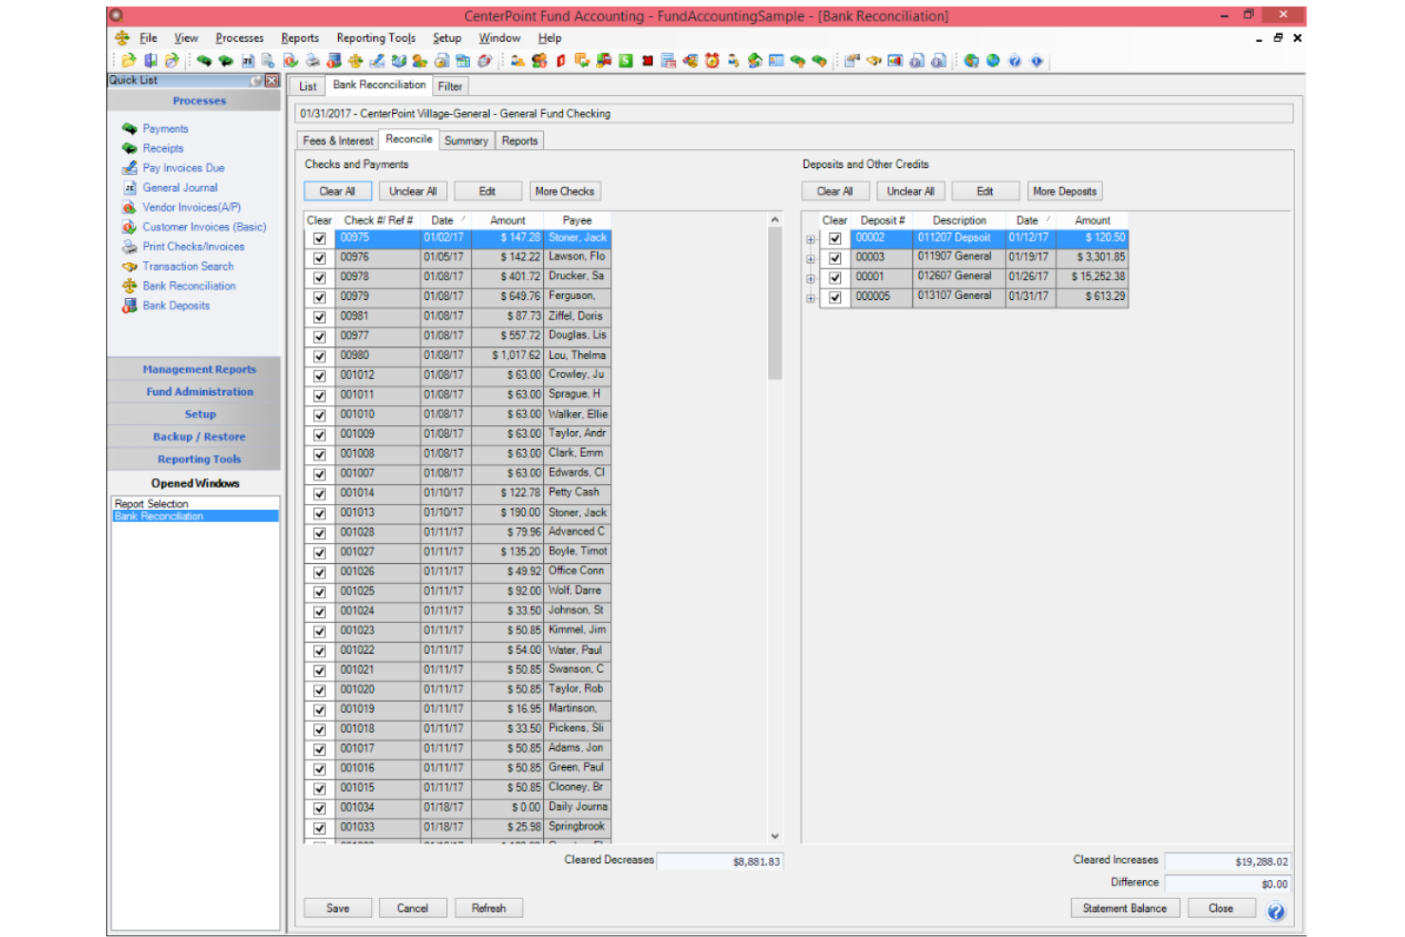Open Pay Invoices Due in Quick List

(183, 168)
